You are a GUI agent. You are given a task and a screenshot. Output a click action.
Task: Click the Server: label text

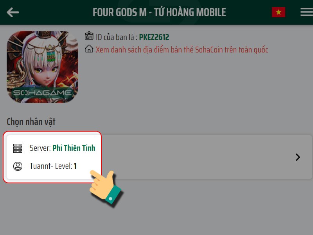(x=40, y=148)
